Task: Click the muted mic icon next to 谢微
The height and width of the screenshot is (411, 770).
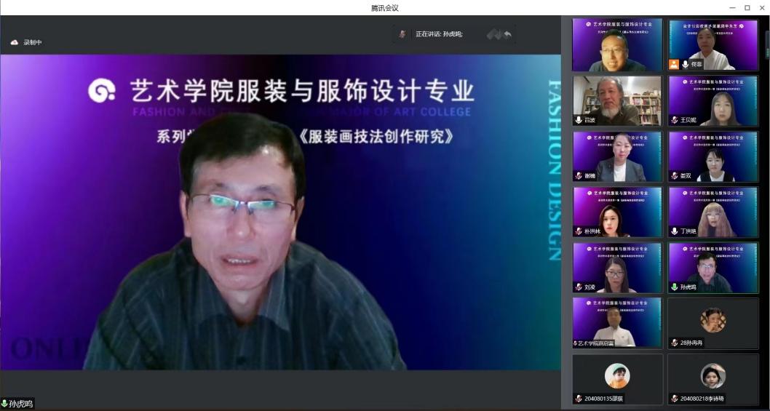Action: [579, 175]
